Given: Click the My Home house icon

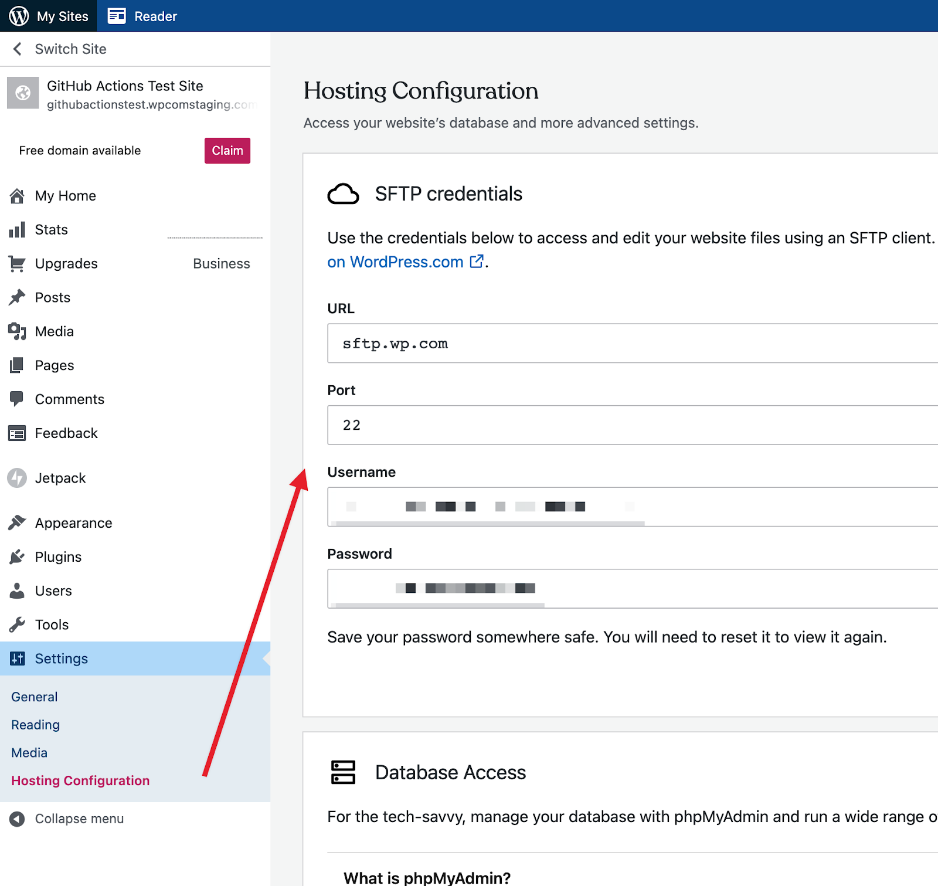Looking at the screenshot, I should (x=17, y=196).
